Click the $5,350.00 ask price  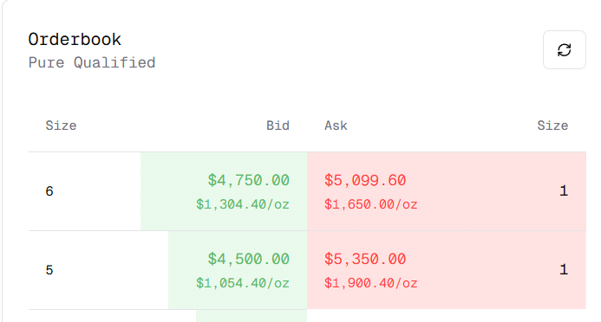tap(365, 259)
